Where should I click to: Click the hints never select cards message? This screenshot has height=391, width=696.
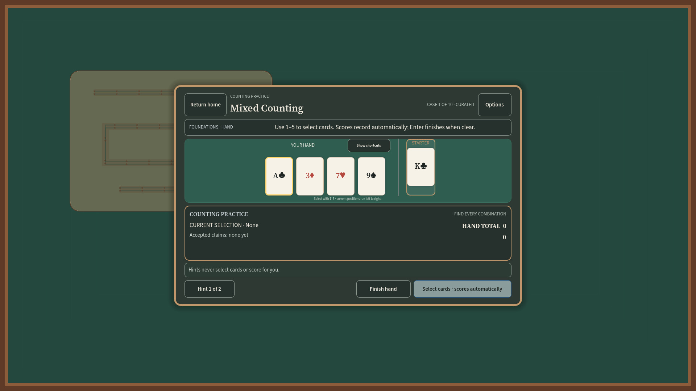[234, 270]
